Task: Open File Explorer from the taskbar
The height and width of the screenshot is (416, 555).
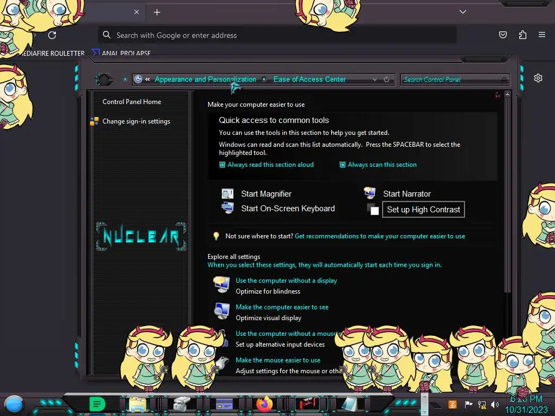Action: click(x=138, y=404)
